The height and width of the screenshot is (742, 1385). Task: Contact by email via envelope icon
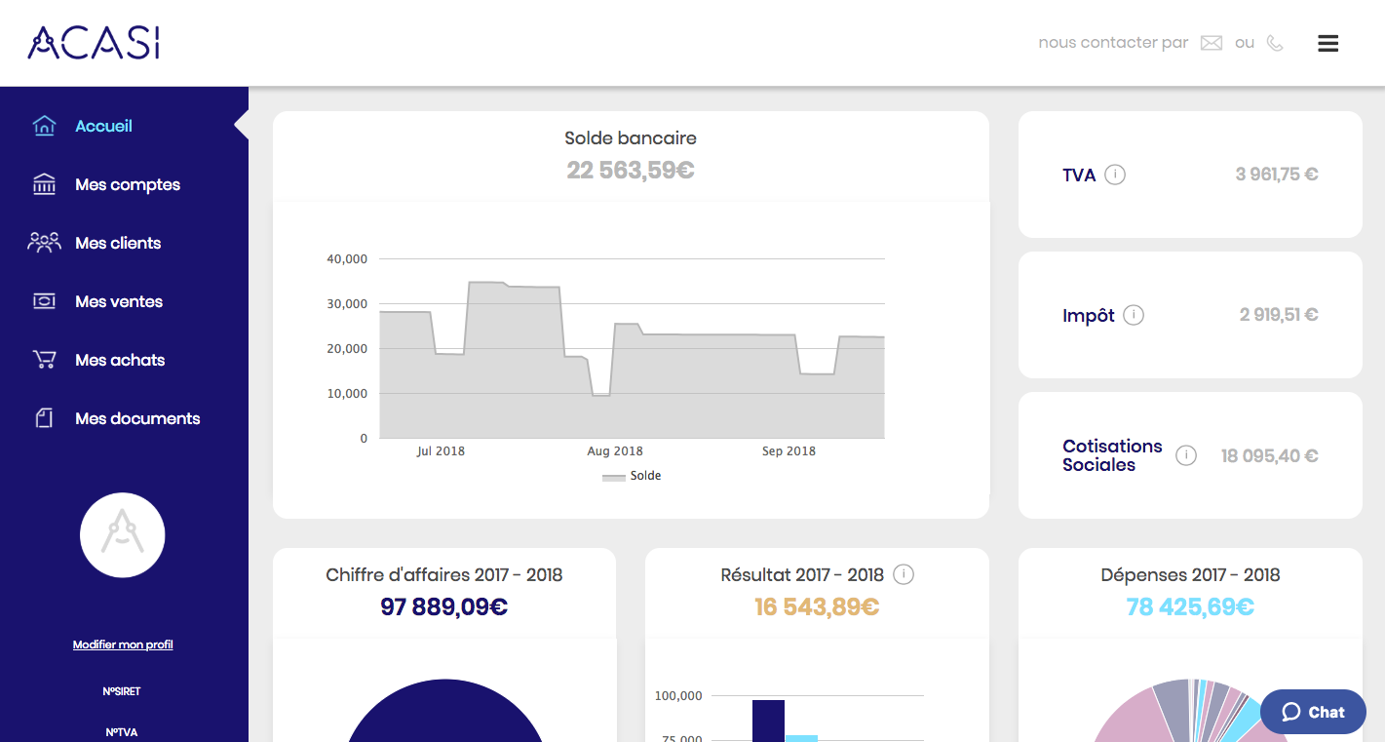(1212, 43)
